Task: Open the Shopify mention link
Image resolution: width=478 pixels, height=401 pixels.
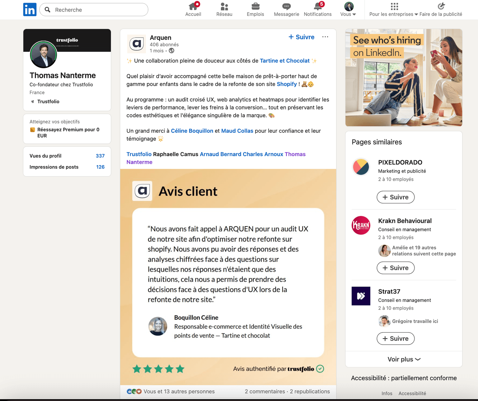Action: click(287, 84)
